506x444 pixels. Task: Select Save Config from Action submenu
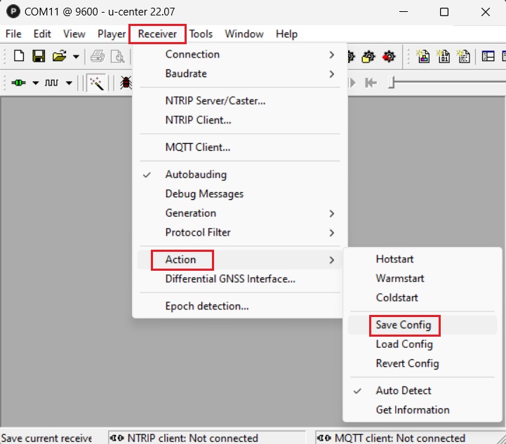[404, 325]
